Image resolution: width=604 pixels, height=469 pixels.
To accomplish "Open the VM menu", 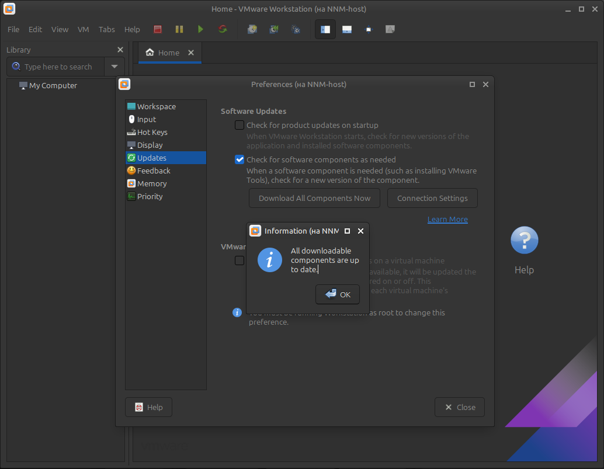I will point(84,29).
